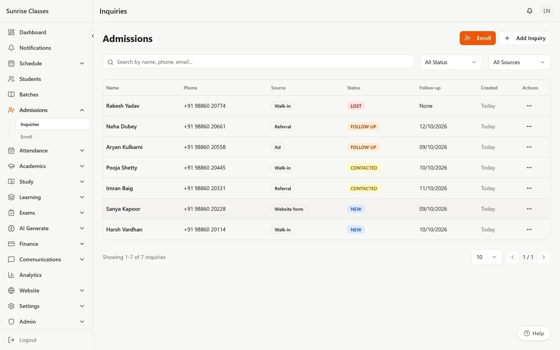Collapse the sidebar with the arrow button

click(x=93, y=36)
